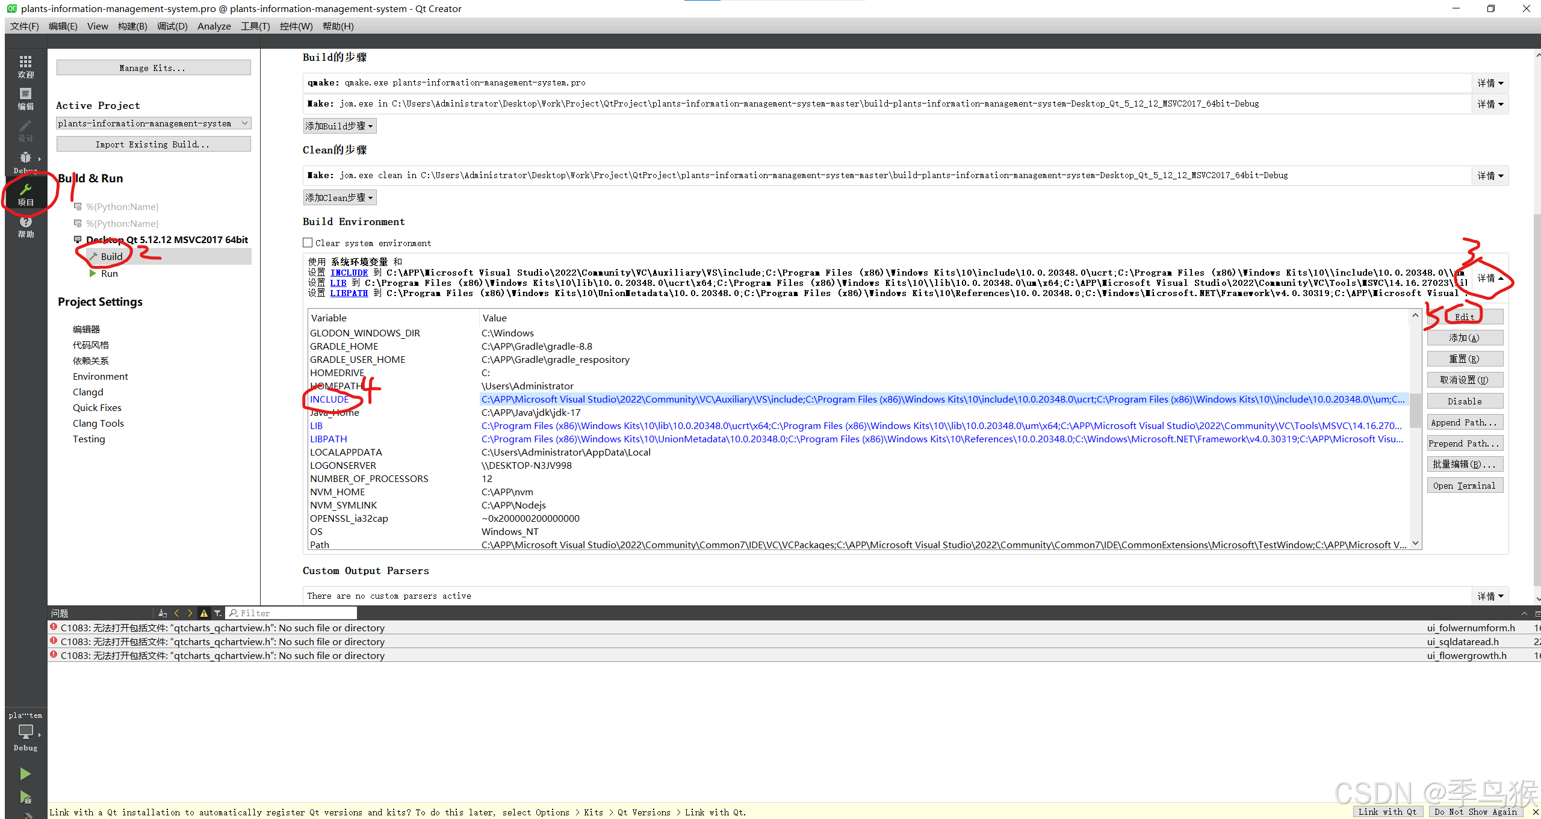Click the 重置(R) button
The image size is (1541, 819).
1465,359
